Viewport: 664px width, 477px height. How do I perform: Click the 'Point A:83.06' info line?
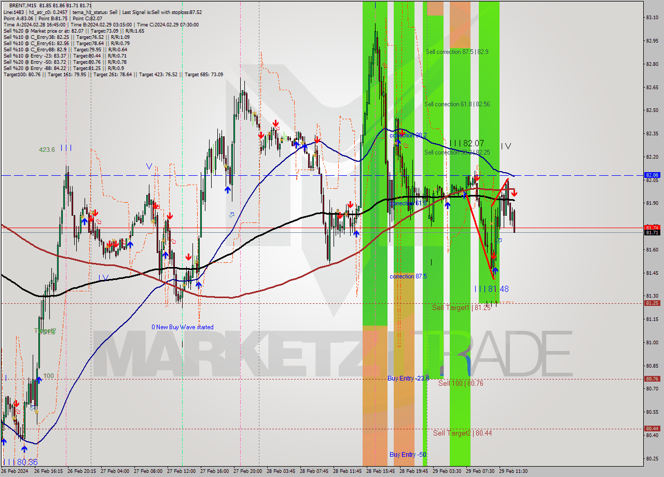(x=53, y=18)
